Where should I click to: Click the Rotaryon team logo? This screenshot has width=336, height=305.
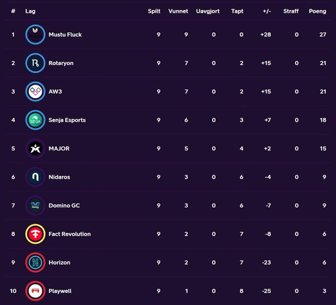pos(35,63)
